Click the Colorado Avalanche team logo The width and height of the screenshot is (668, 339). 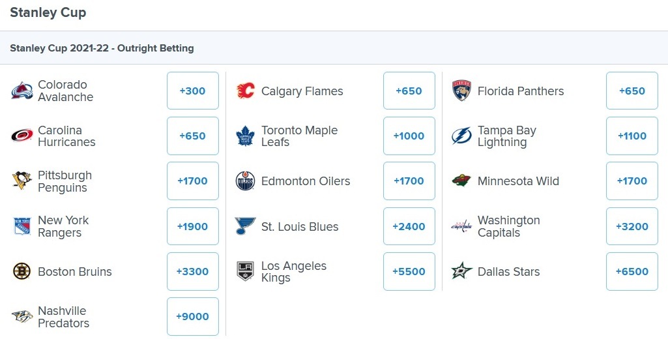pos(22,91)
